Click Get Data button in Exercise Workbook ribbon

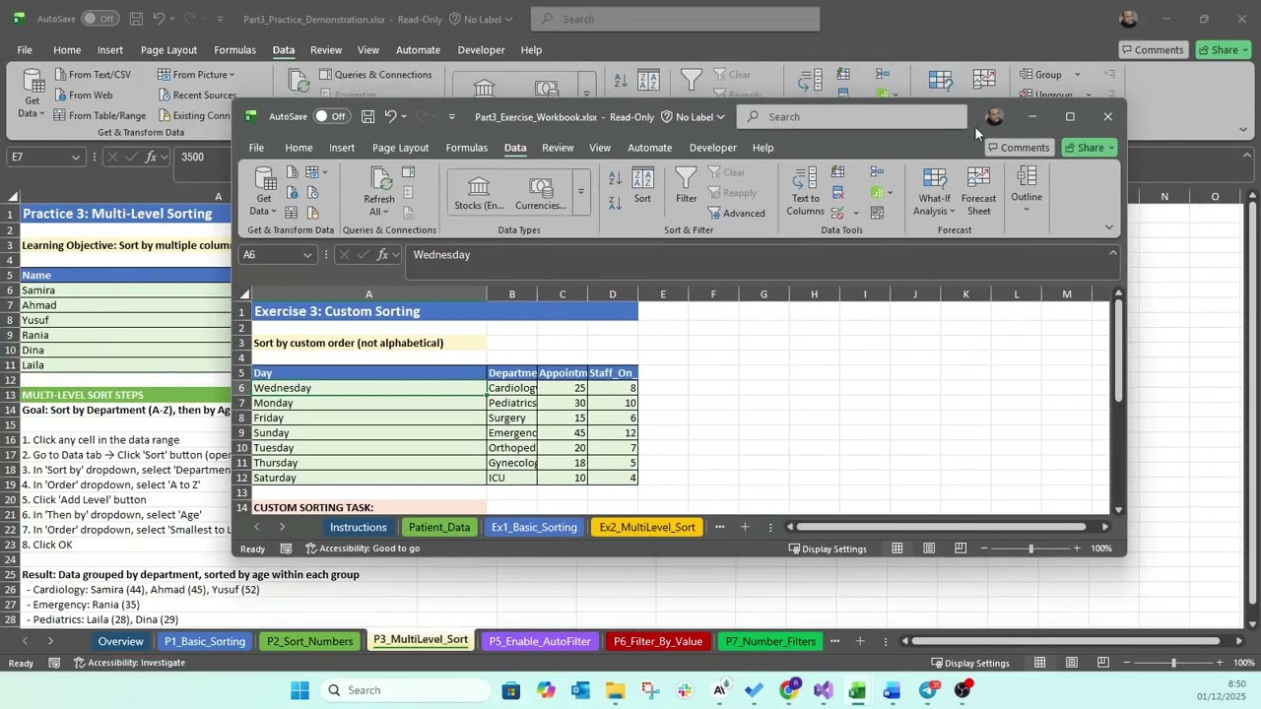pyautogui.click(x=263, y=191)
